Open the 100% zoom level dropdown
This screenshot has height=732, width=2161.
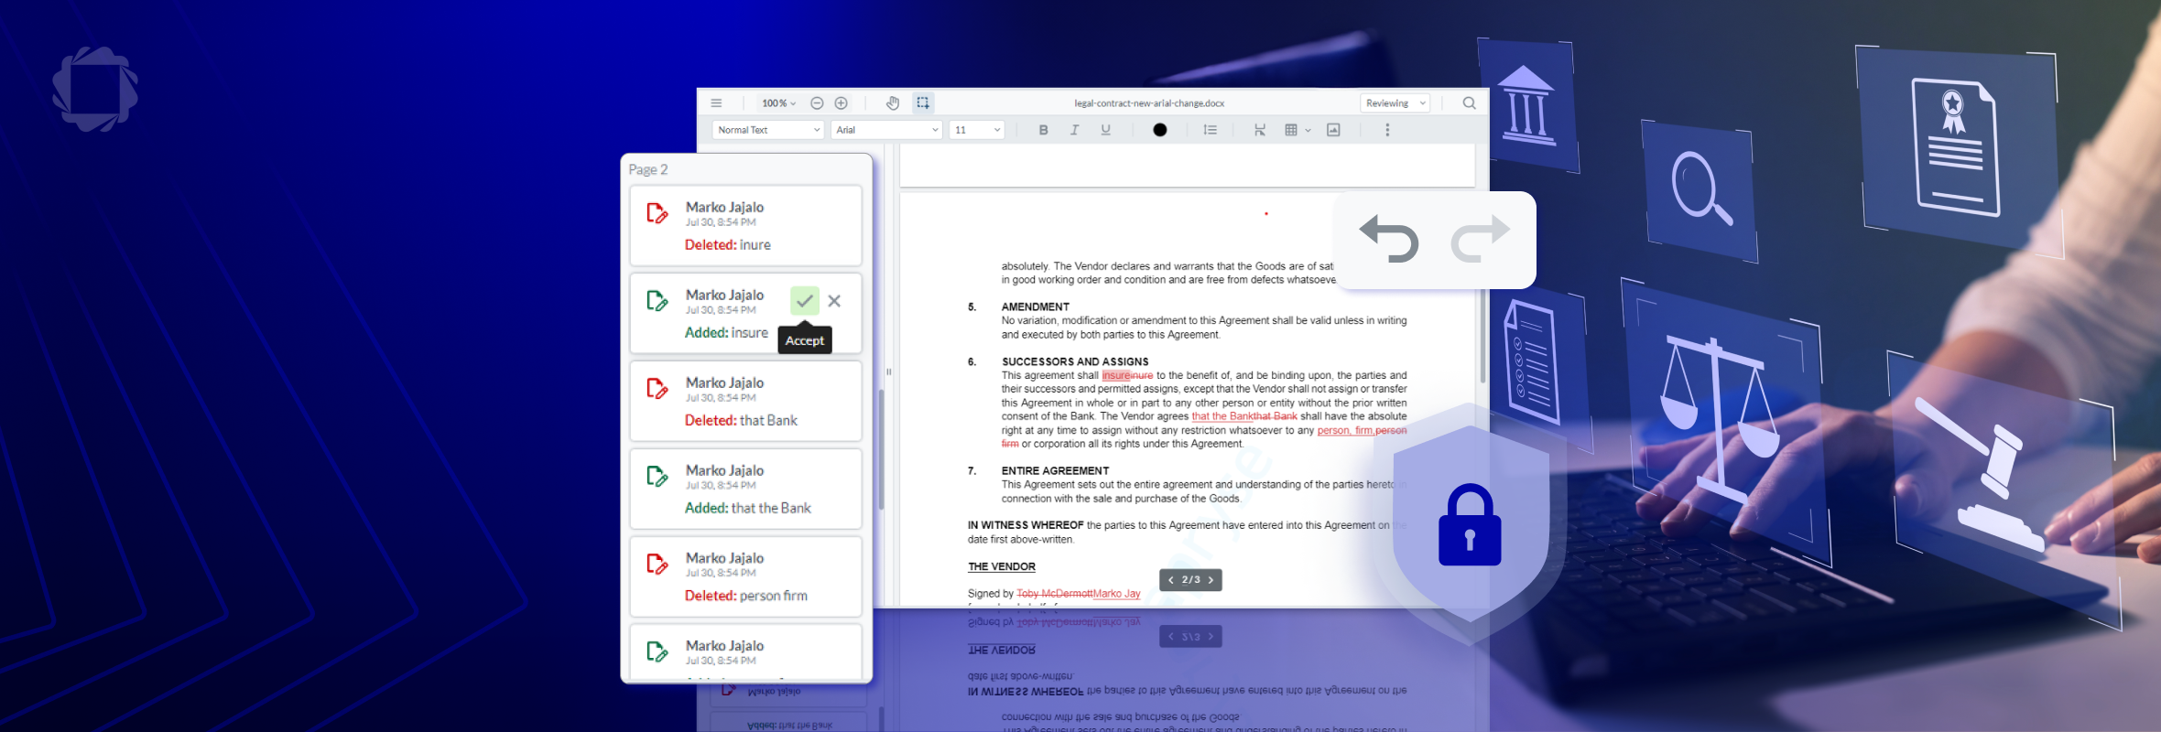coord(778,103)
